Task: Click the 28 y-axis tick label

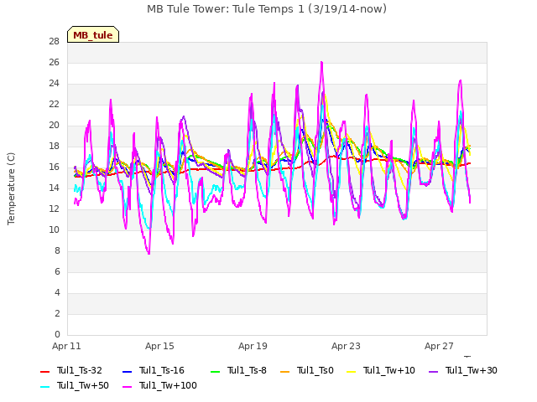Action: pyautogui.click(x=54, y=41)
